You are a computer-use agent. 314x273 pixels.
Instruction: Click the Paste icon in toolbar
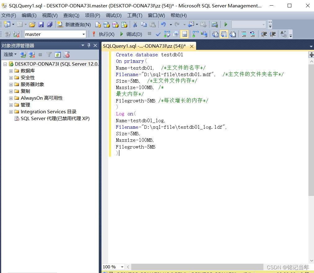(153, 24)
